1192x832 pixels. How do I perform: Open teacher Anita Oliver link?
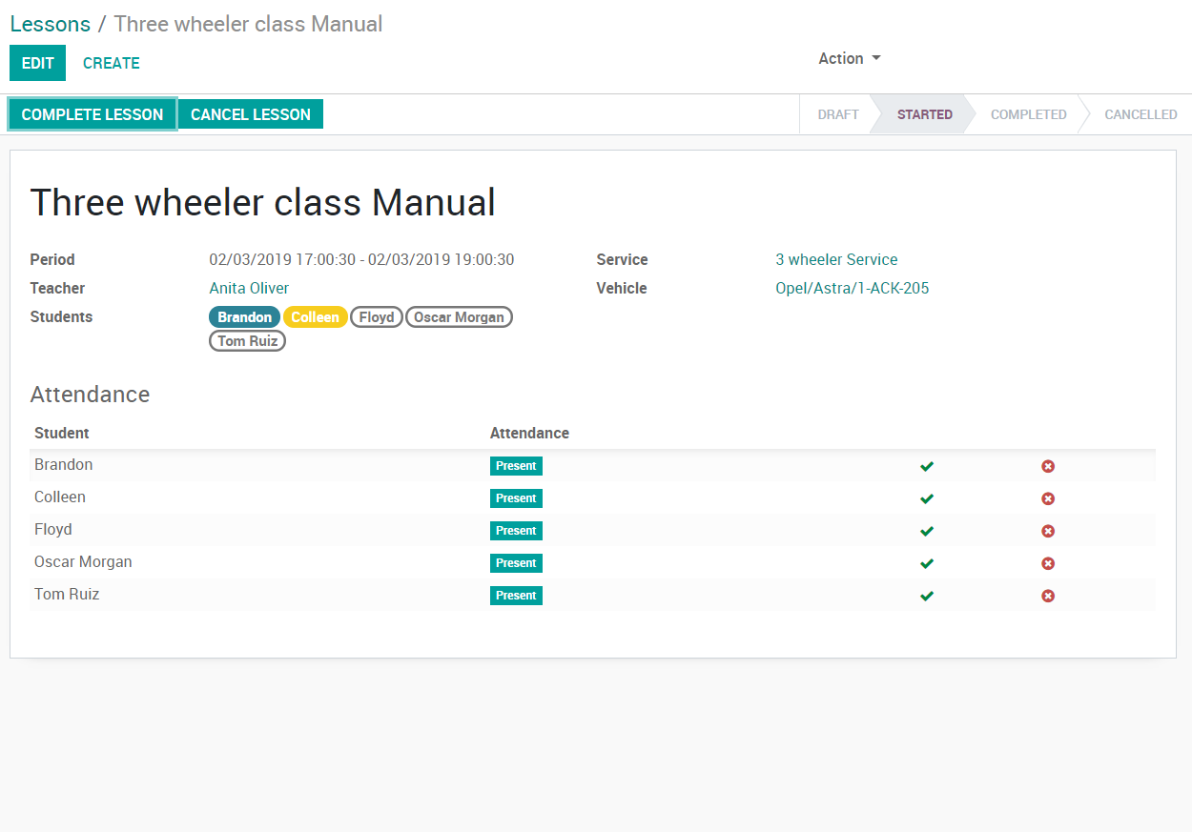coord(249,288)
